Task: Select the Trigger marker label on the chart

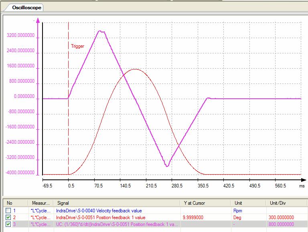Action: pyautogui.click(x=77, y=46)
